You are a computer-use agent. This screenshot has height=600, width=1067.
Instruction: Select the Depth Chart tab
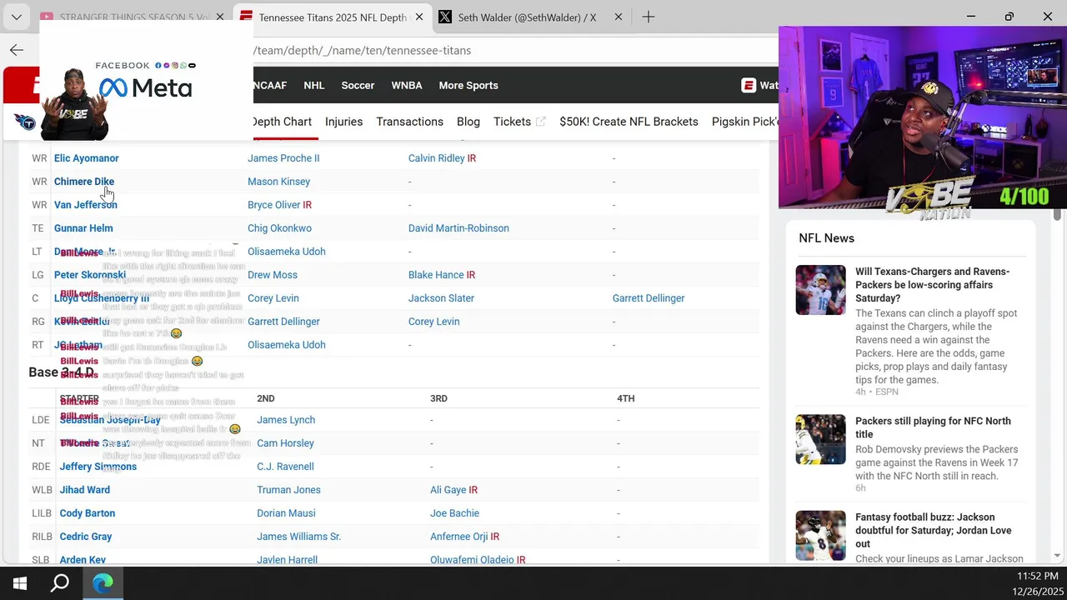click(281, 122)
